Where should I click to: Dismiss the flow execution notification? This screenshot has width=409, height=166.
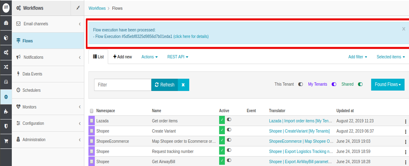pyautogui.click(x=404, y=29)
